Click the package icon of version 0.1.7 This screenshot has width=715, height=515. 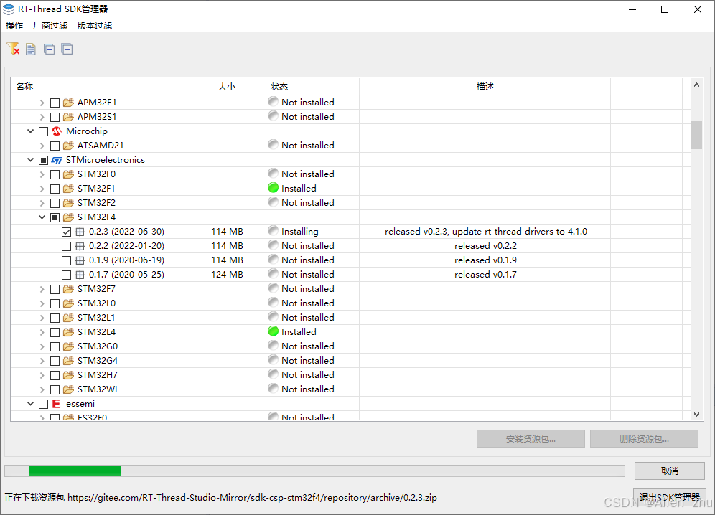(80, 275)
